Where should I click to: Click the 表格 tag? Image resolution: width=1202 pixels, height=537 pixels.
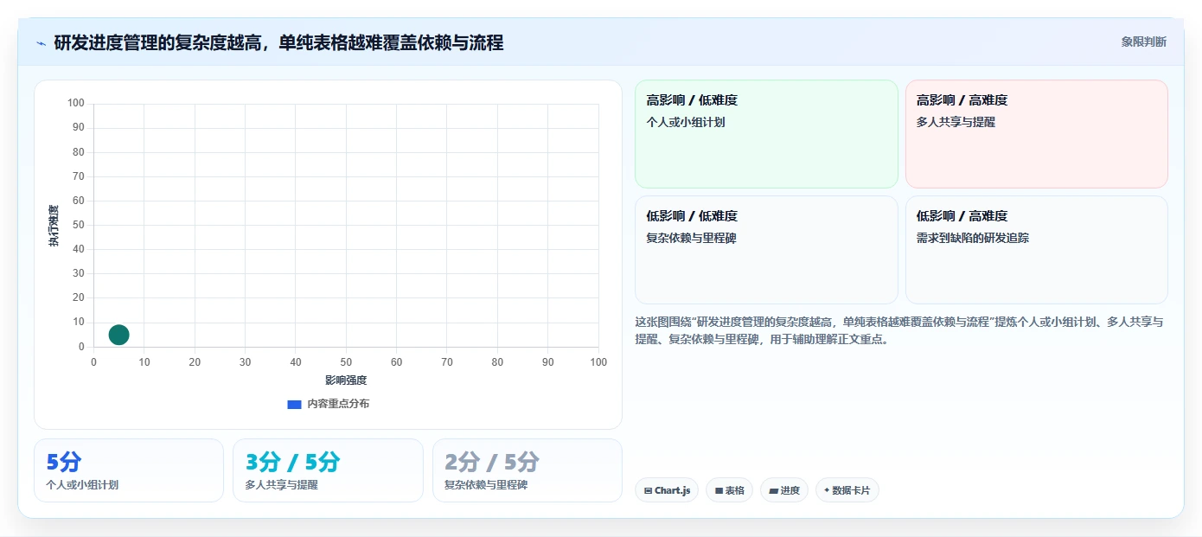729,490
